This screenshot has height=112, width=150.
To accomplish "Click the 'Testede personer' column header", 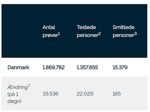I will (89, 31).
